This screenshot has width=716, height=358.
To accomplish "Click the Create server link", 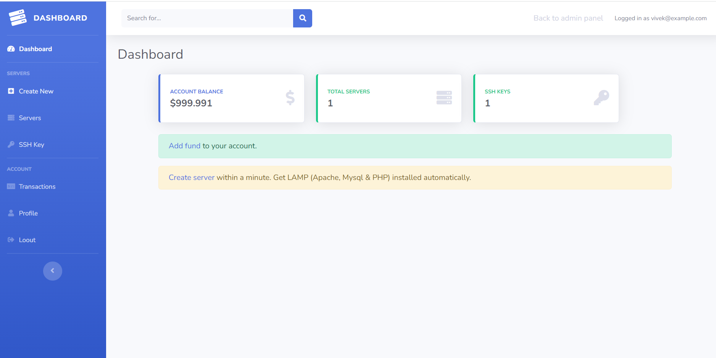I will 192,177.
